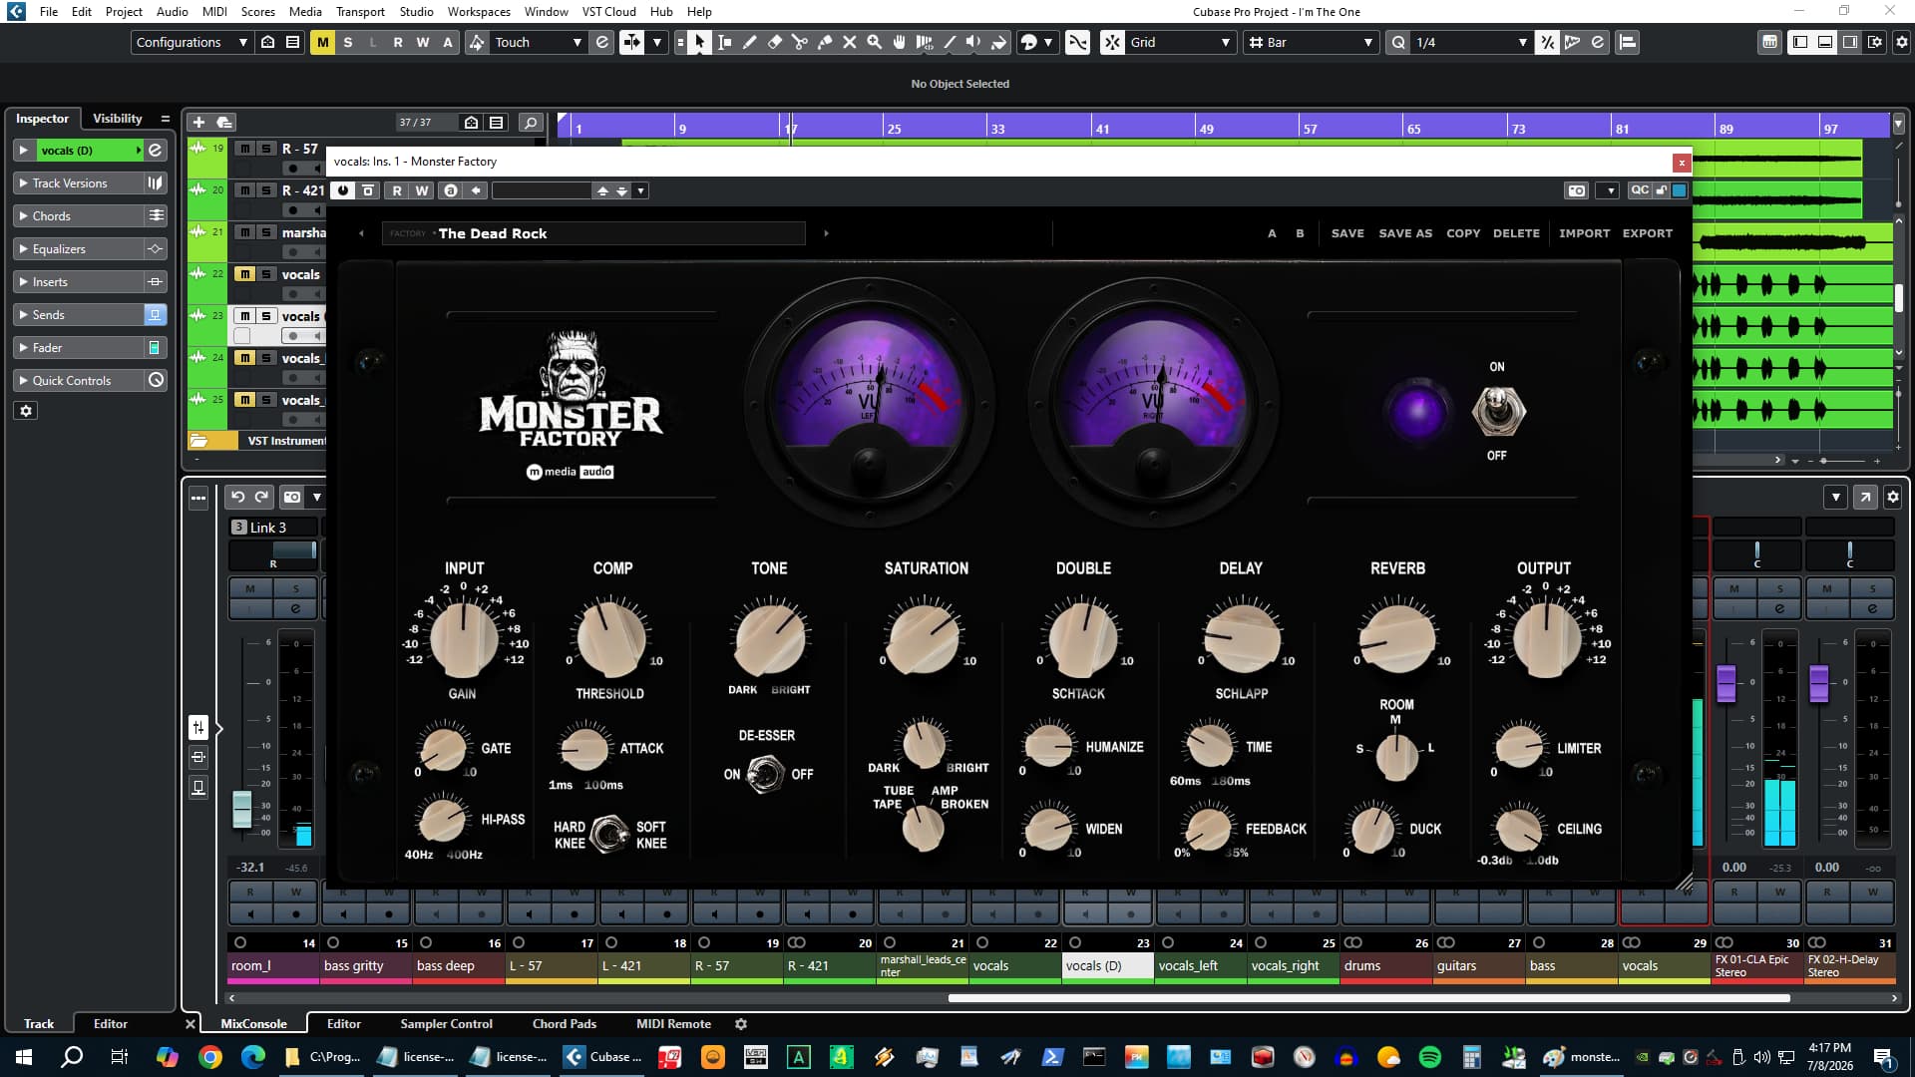Select vocals (D) channel in MixConsole

click(x=1107, y=965)
